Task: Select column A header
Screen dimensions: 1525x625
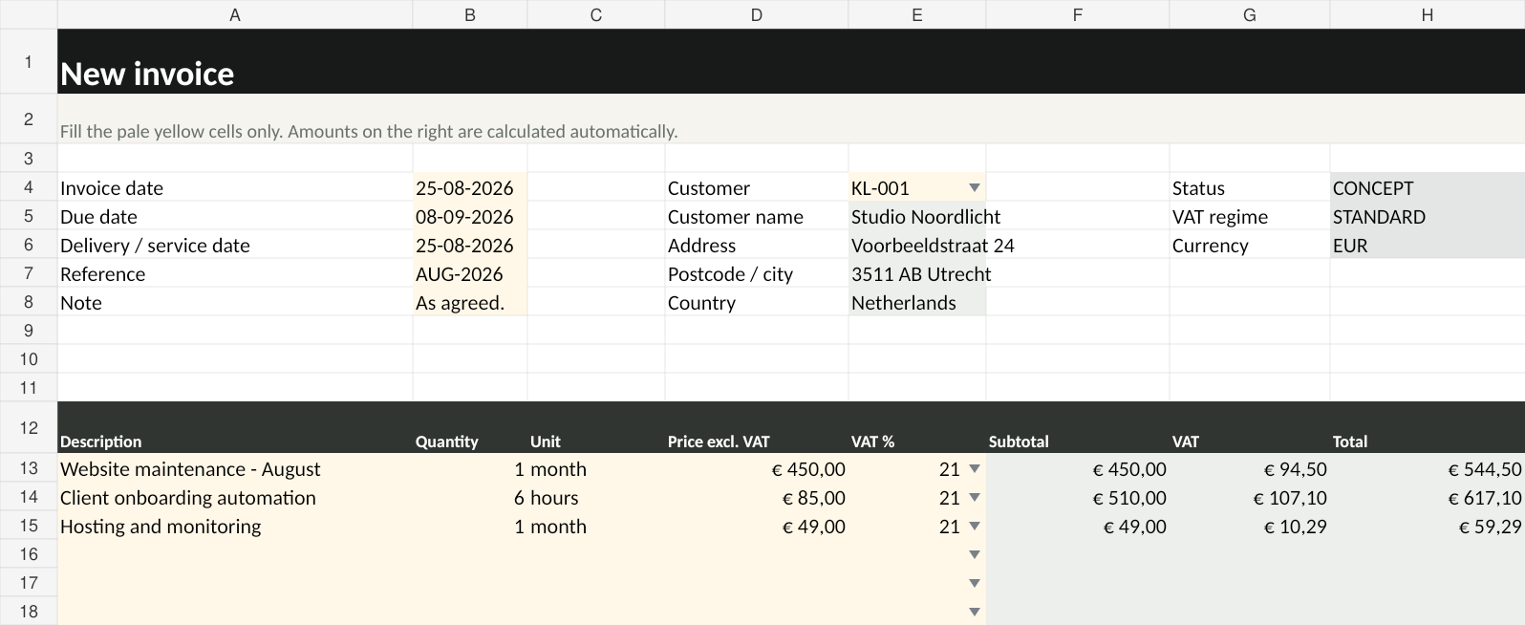Action: pyautogui.click(x=235, y=14)
